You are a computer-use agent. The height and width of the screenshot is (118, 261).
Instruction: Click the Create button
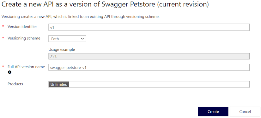click(x=213, y=111)
